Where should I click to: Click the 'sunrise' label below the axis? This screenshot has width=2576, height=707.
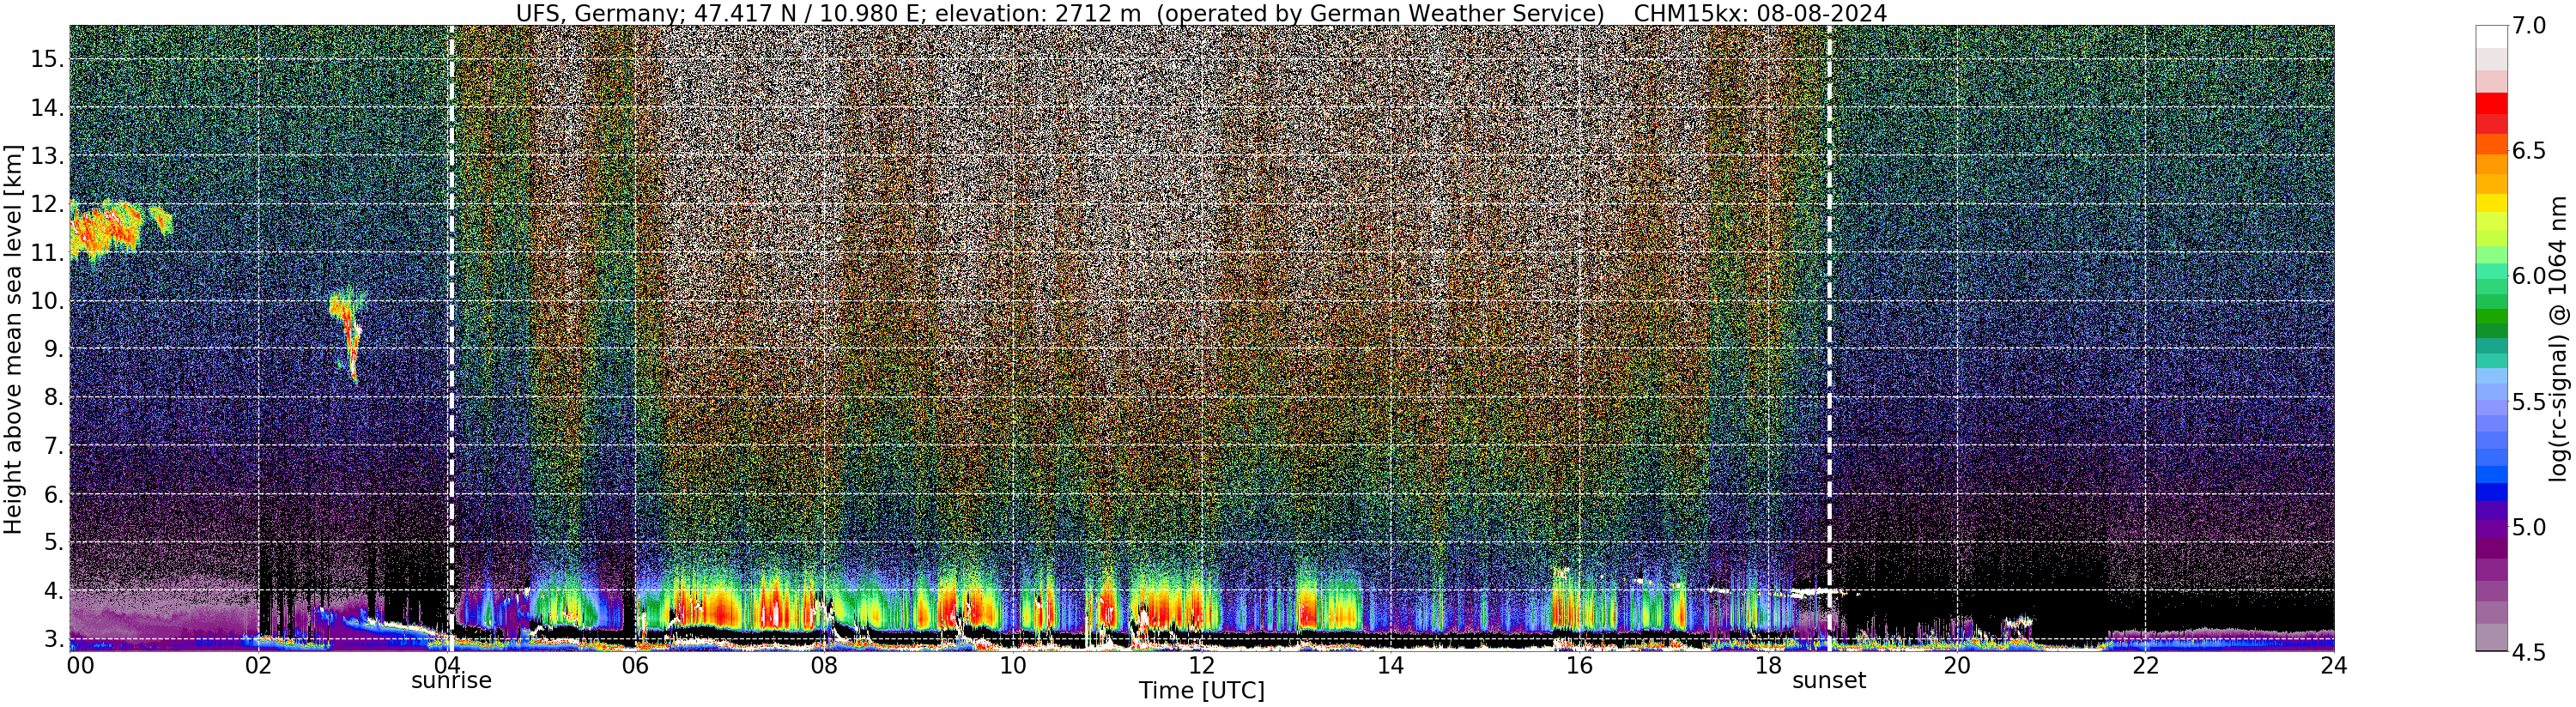(452, 681)
